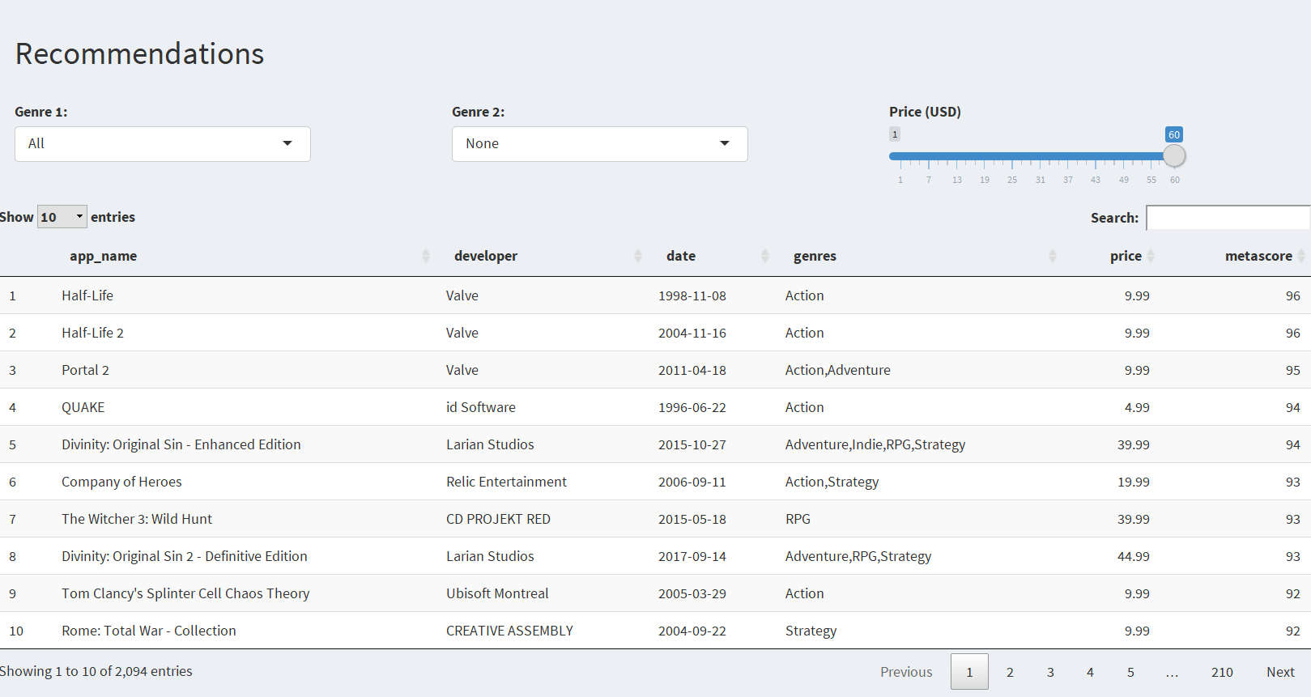Select the QUAKE app name cell

click(x=83, y=407)
